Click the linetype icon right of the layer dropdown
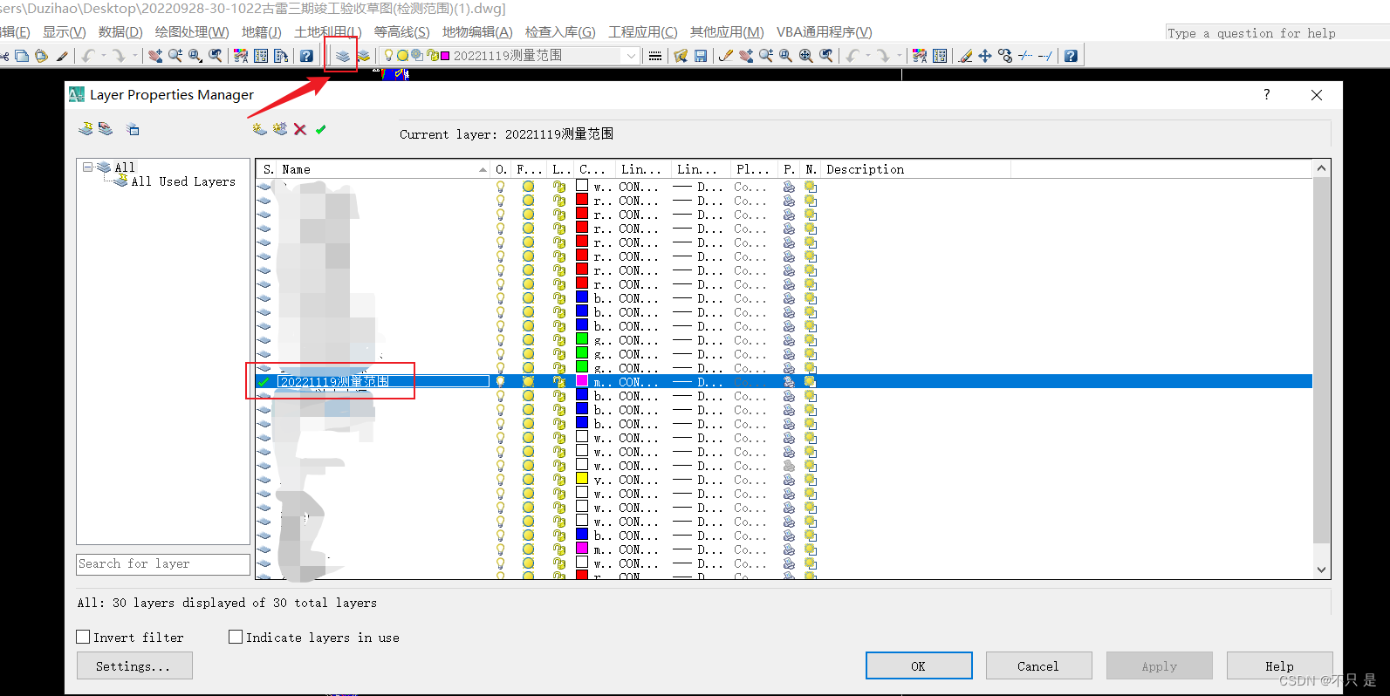 655,56
